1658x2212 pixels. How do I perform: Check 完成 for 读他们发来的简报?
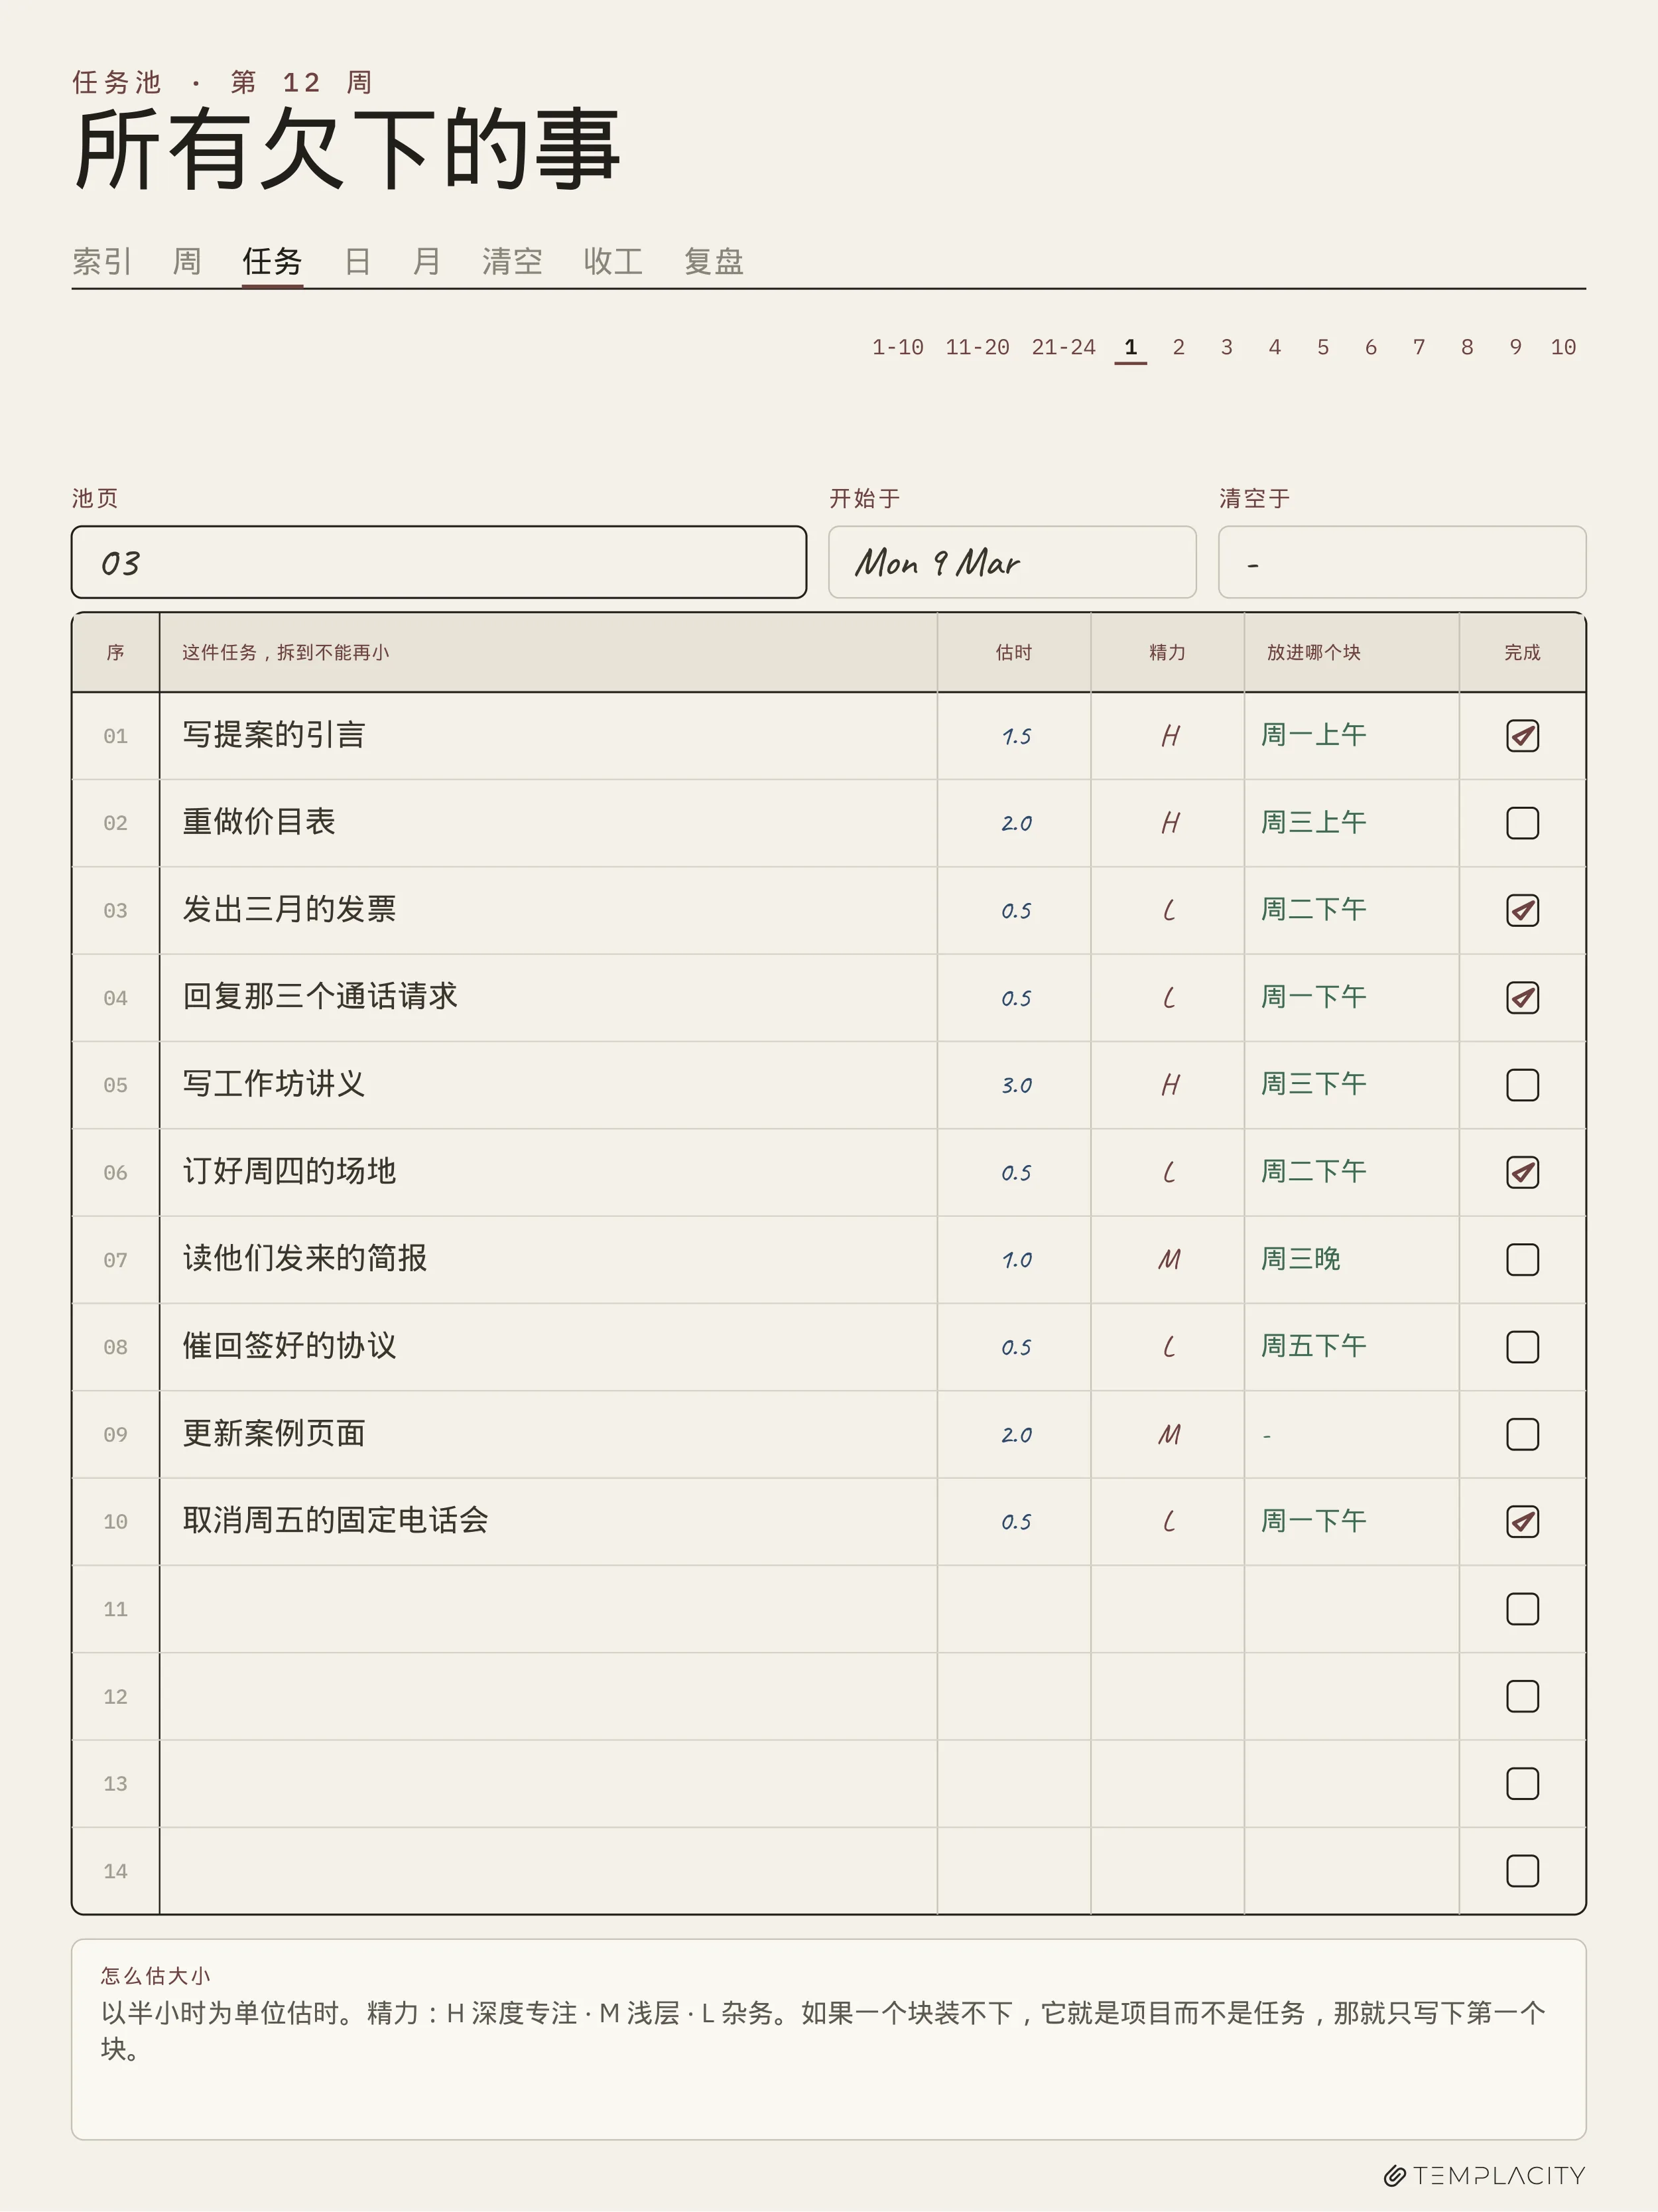click(x=1522, y=1260)
